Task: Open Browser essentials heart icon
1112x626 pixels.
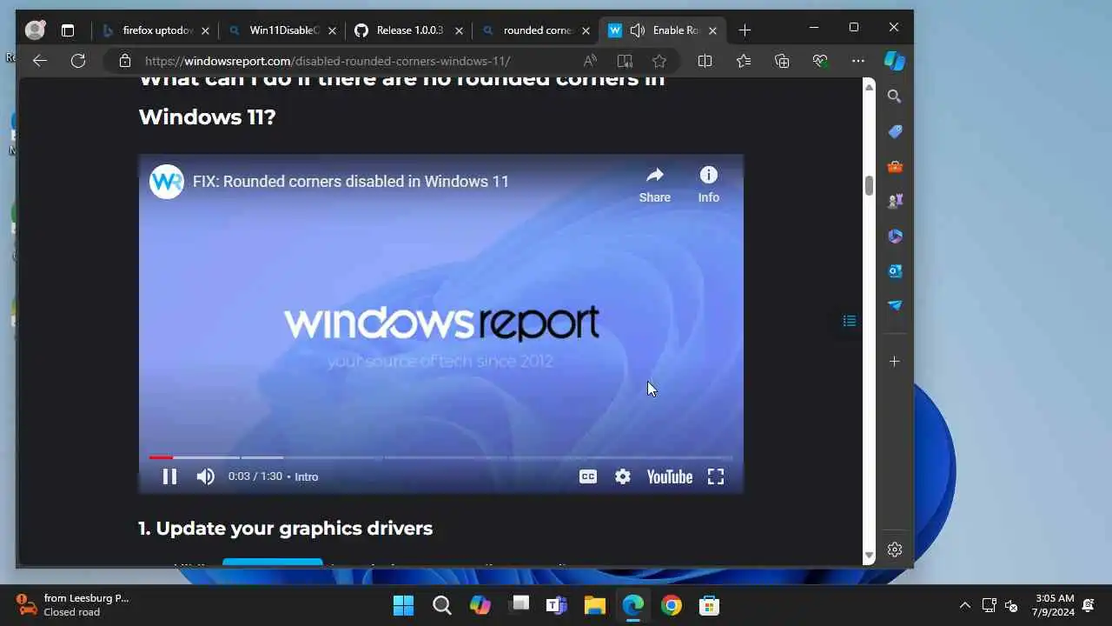Action: tap(820, 61)
